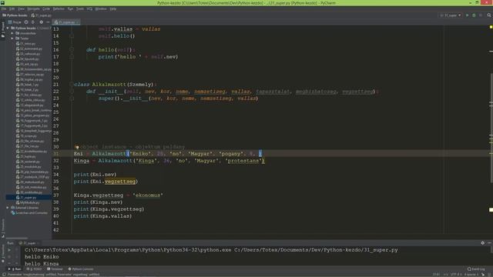Click the vertical Project tool window button on the left stripe
The height and width of the screenshot is (277, 493).
click(3, 30)
